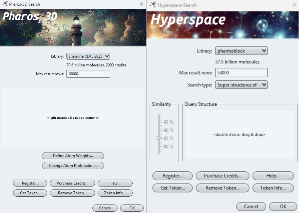Click the '70.6 billion molecules, 2000 credits' text

tap(96, 65)
